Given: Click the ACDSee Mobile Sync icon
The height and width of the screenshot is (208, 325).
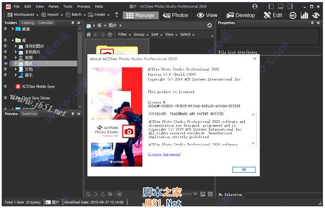Looking at the screenshot, I should (18, 86).
